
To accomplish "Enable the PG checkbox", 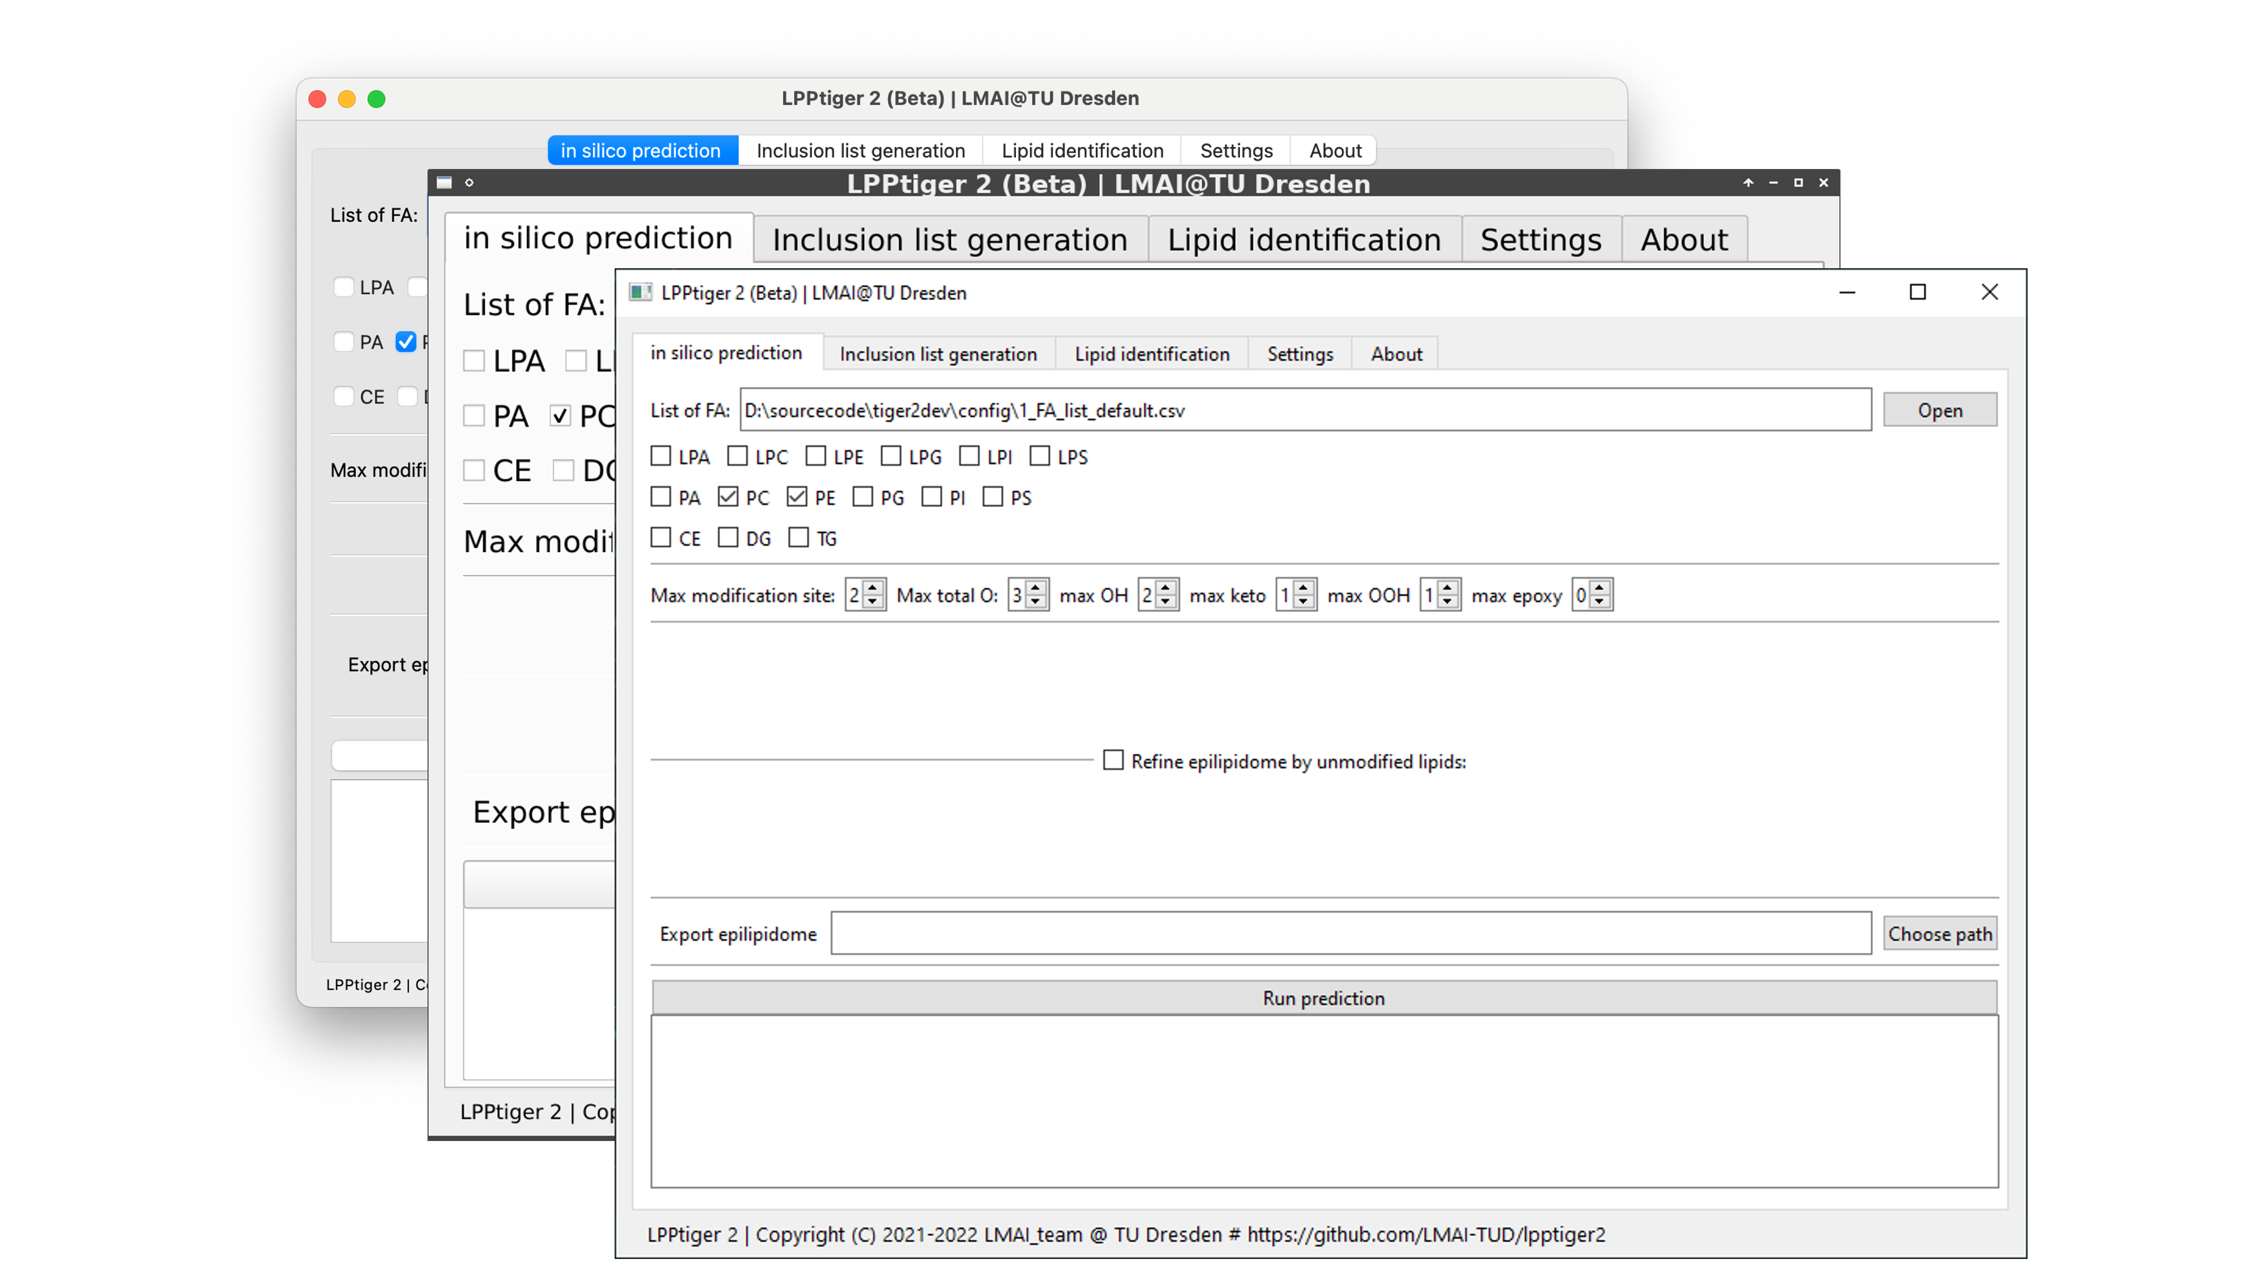I will point(863,497).
